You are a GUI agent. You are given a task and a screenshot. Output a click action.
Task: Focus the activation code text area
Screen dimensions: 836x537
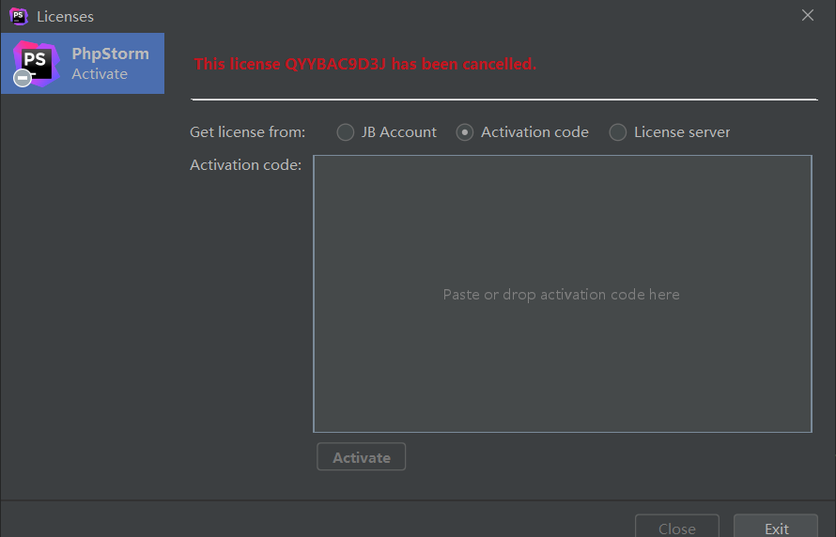pos(562,294)
